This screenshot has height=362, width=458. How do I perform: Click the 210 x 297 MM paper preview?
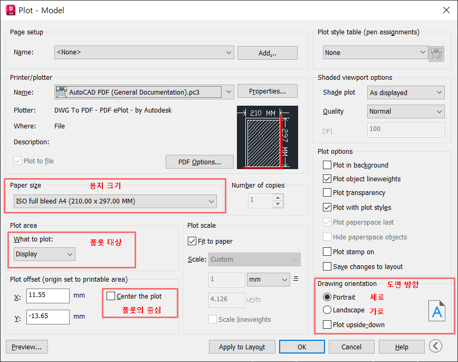(268, 137)
